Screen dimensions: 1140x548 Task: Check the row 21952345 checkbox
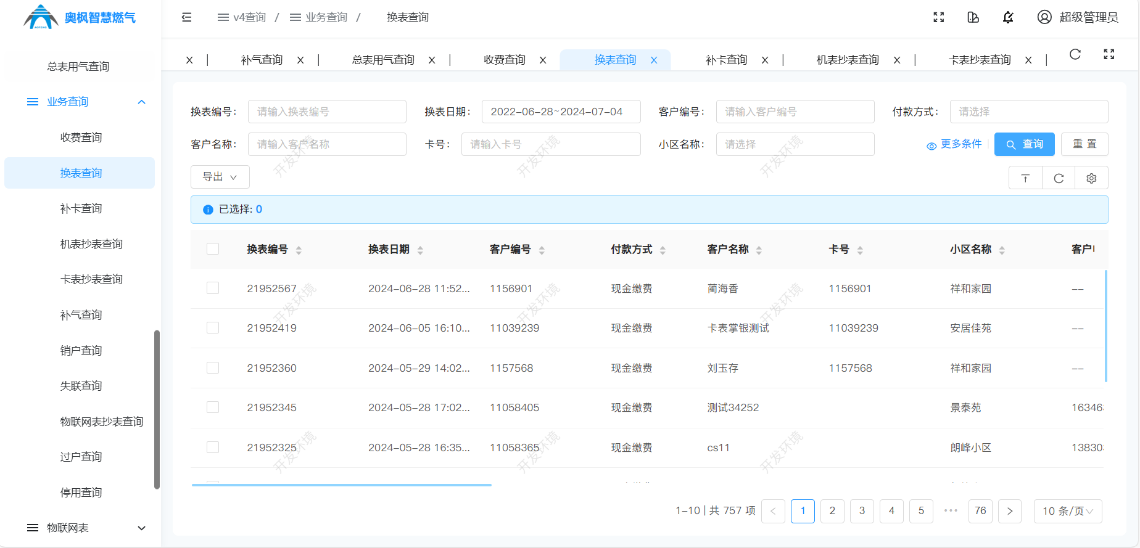213,407
